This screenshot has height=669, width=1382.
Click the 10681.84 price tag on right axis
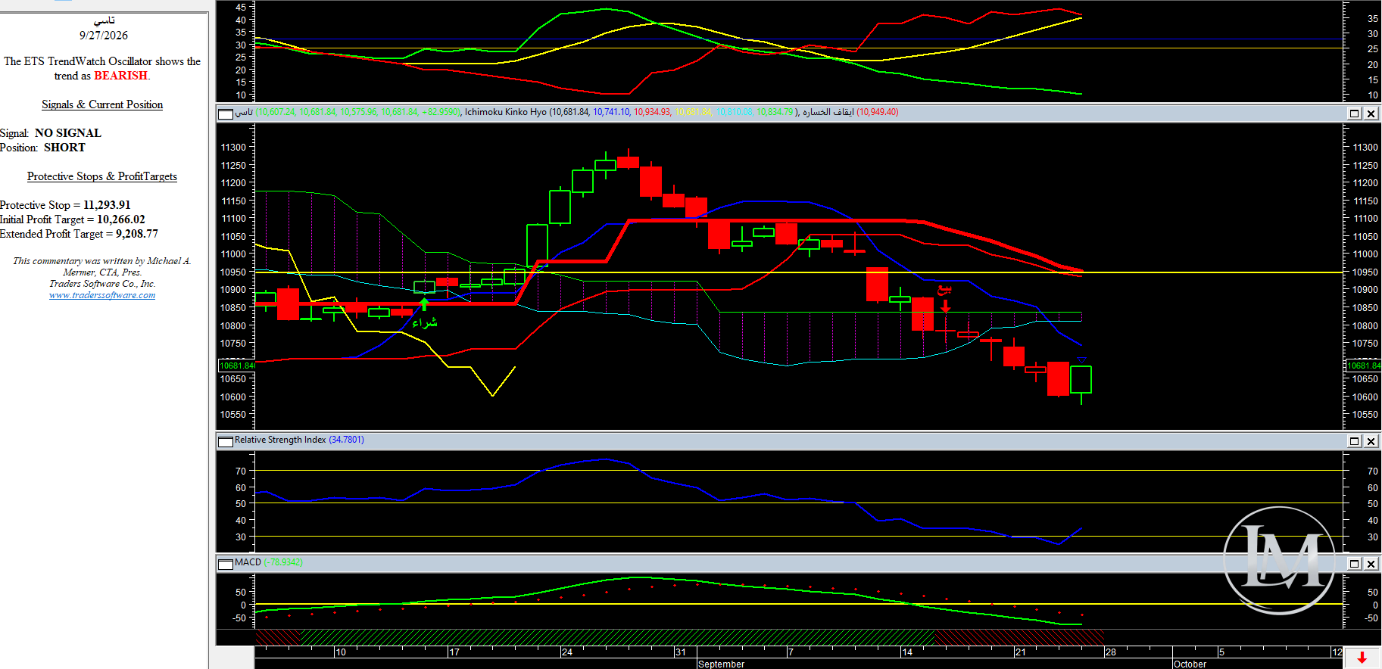pos(1363,366)
